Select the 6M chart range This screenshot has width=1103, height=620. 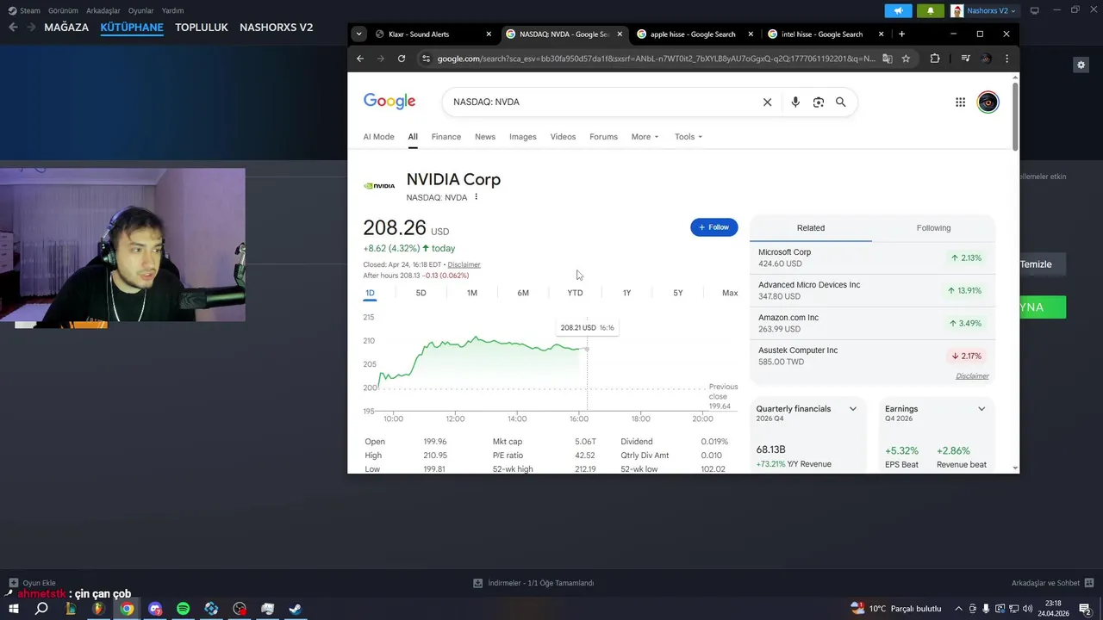tap(523, 293)
